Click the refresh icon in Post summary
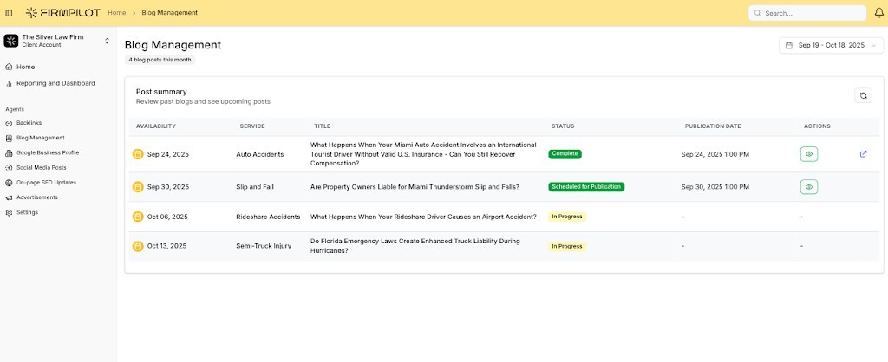The image size is (888, 362). pos(863,95)
